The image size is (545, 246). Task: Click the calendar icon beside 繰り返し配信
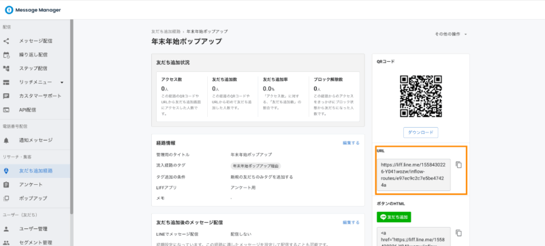tap(6, 55)
